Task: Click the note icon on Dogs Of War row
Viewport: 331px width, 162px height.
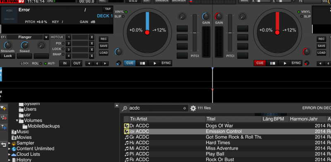Action: coord(127,126)
